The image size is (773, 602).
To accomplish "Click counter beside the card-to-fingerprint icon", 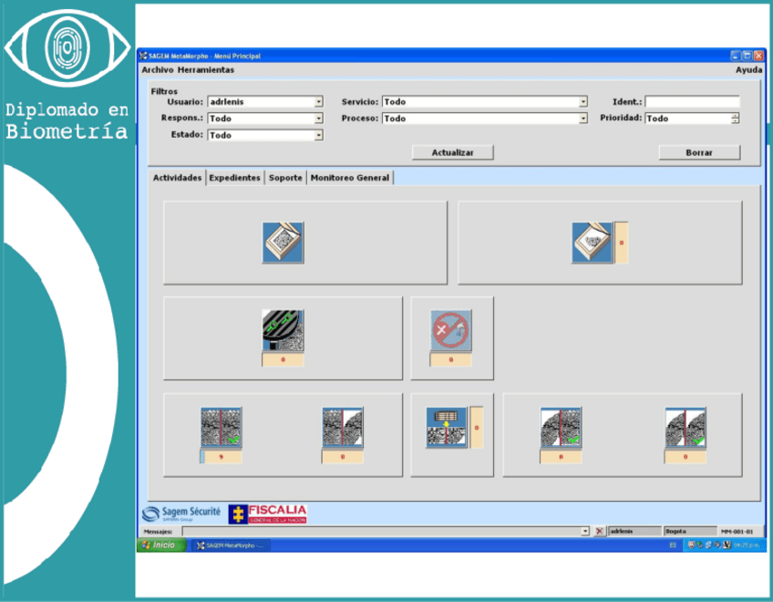I will tap(476, 427).
